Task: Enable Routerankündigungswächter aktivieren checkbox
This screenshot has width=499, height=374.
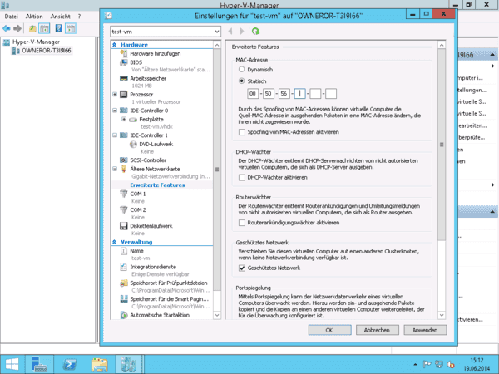Action: click(x=242, y=223)
